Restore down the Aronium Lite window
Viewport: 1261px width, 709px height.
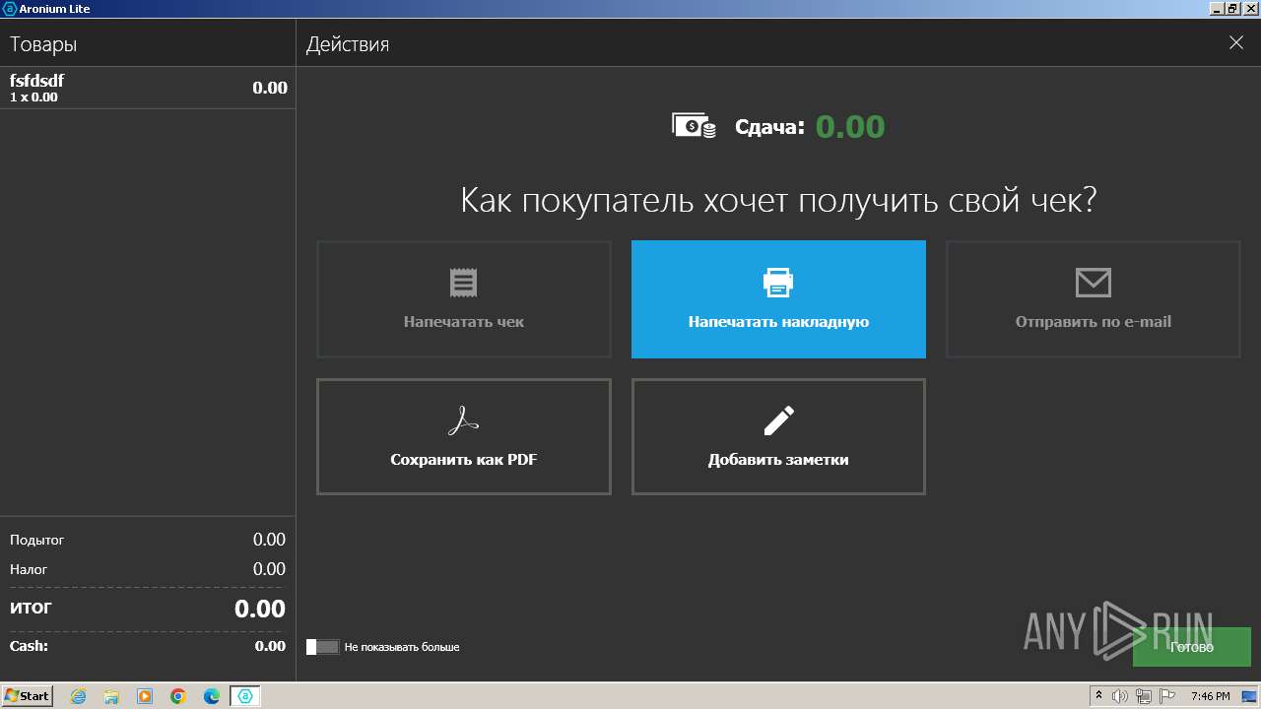(1231, 8)
